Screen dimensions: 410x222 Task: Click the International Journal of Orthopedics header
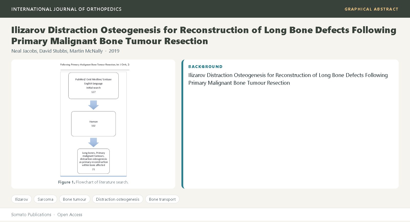pos(66,9)
